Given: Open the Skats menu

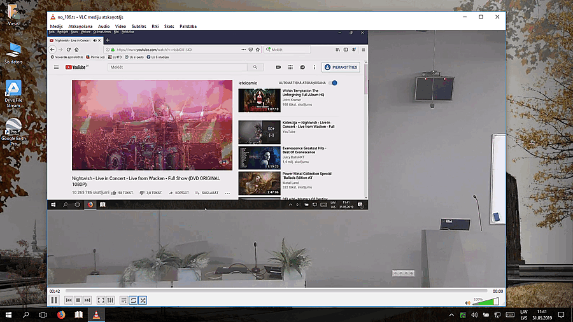Looking at the screenshot, I should (169, 26).
